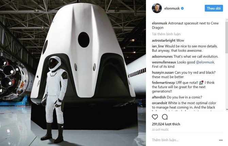Open elonmusk's round profile picture

tap(157, 8)
